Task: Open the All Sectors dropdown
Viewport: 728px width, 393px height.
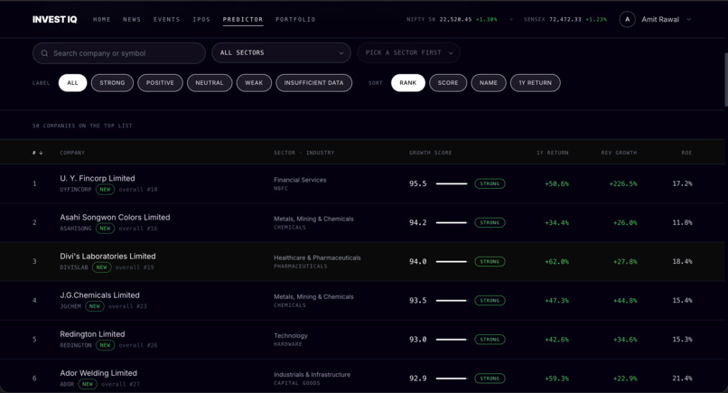Action: point(282,53)
